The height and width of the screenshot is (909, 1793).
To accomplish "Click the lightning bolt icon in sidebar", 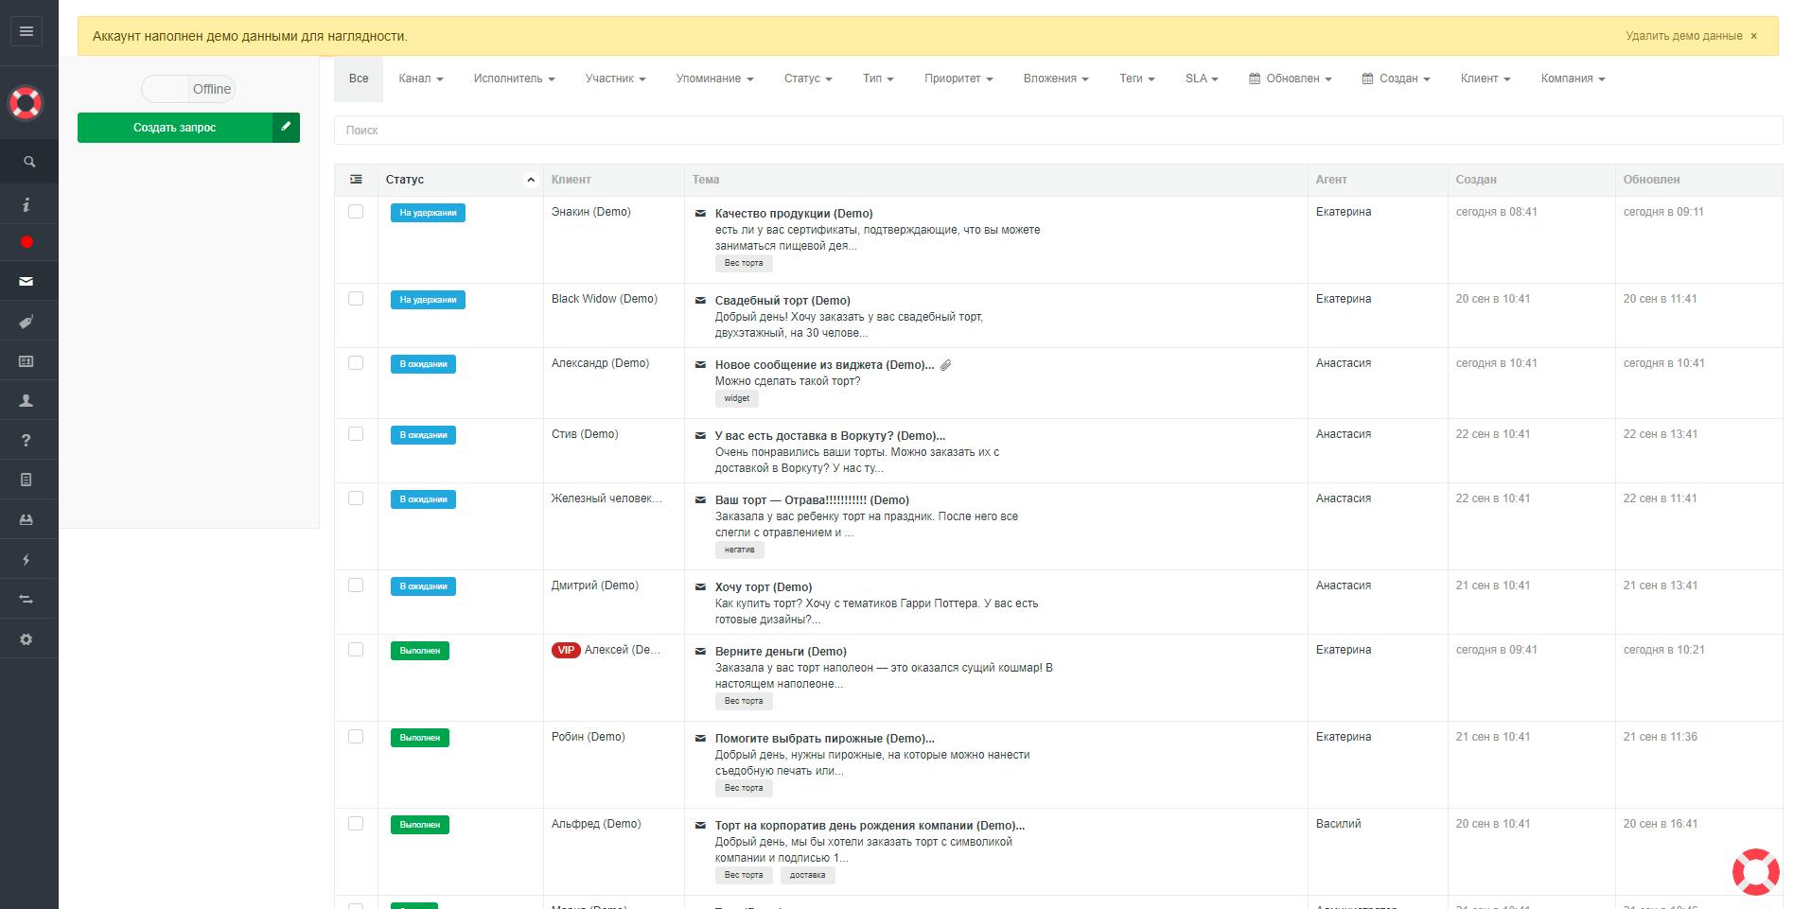I will point(27,559).
